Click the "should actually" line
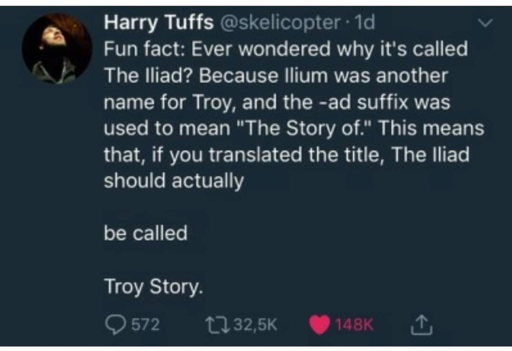 click(174, 181)
